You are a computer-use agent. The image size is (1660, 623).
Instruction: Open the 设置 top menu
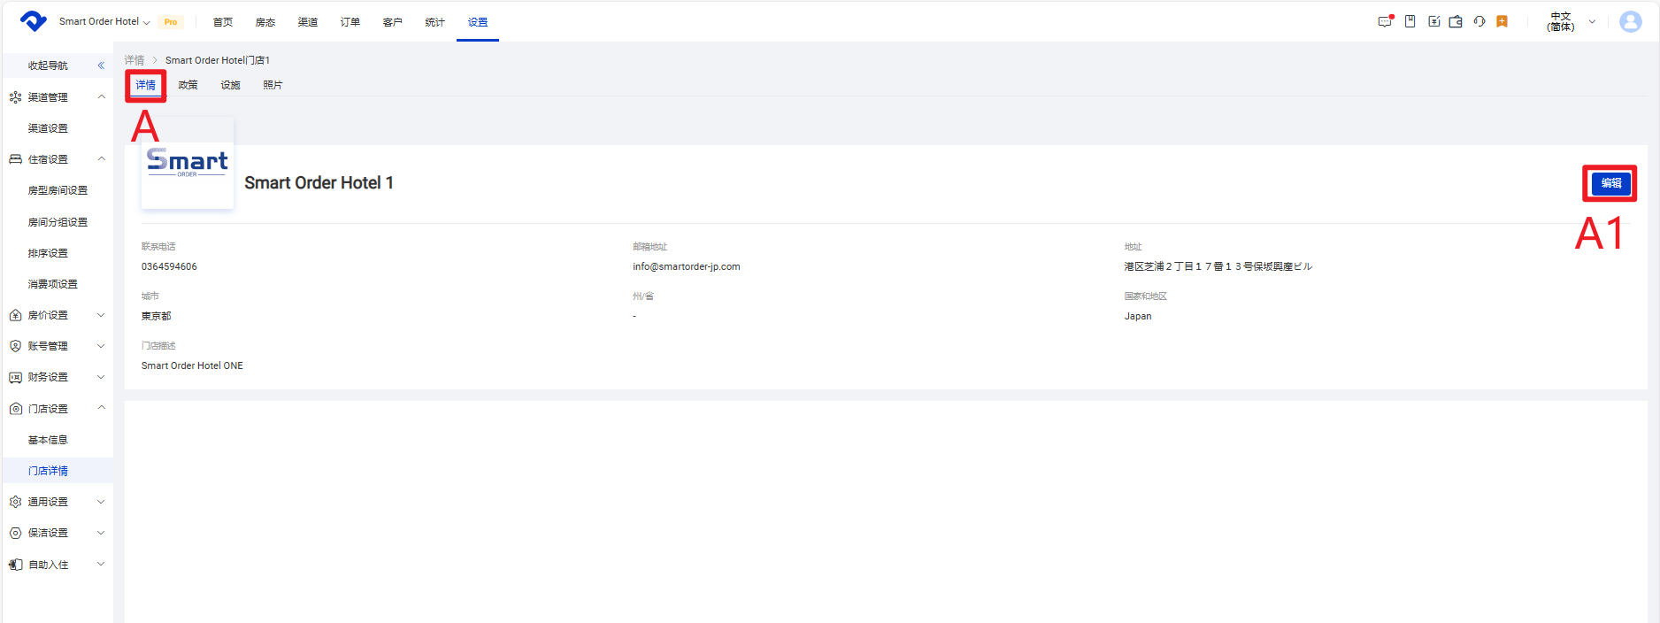[478, 22]
